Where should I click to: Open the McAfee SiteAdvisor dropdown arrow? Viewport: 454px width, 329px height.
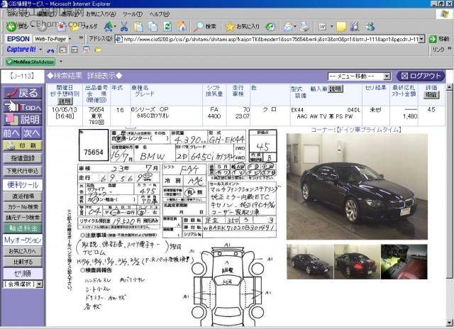click(61, 62)
